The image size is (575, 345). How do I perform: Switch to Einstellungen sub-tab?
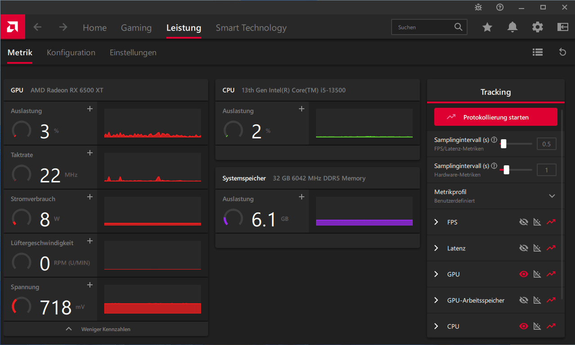point(133,53)
